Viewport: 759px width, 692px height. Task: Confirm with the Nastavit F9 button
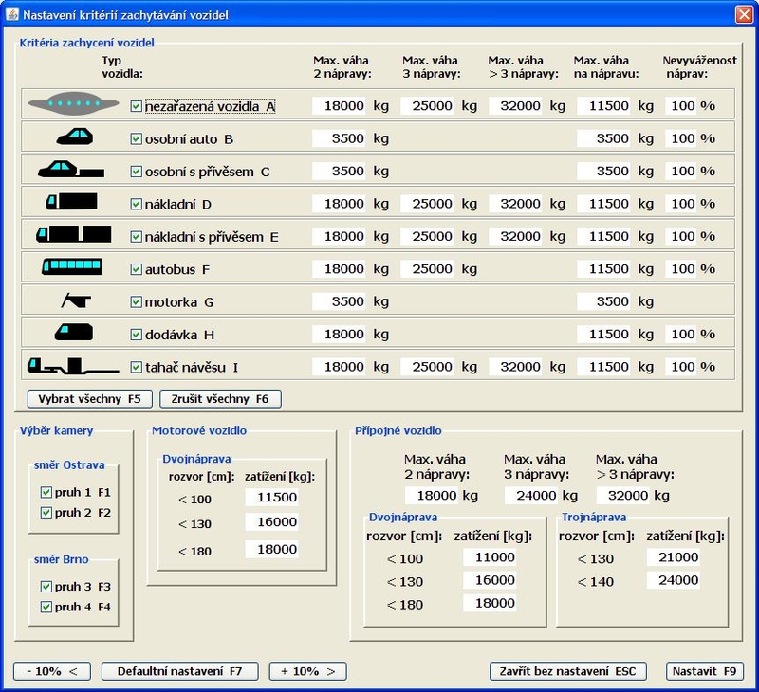tap(705, 671)
